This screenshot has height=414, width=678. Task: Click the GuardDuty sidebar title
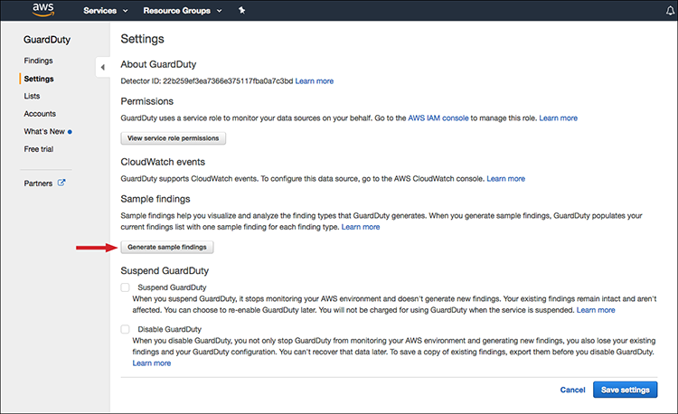tap(47, 40)
